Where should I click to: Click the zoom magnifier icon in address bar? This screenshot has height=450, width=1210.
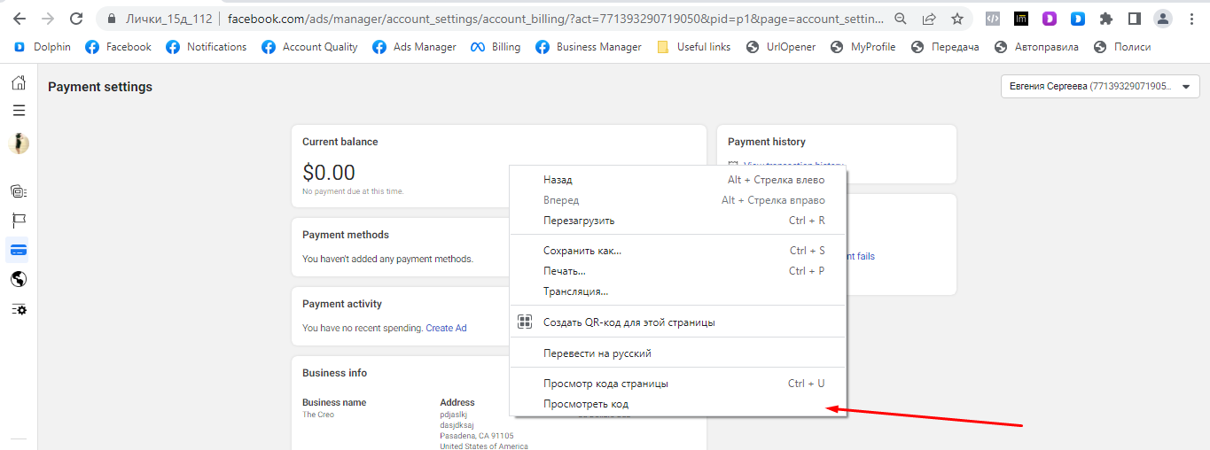pos(901,19)
